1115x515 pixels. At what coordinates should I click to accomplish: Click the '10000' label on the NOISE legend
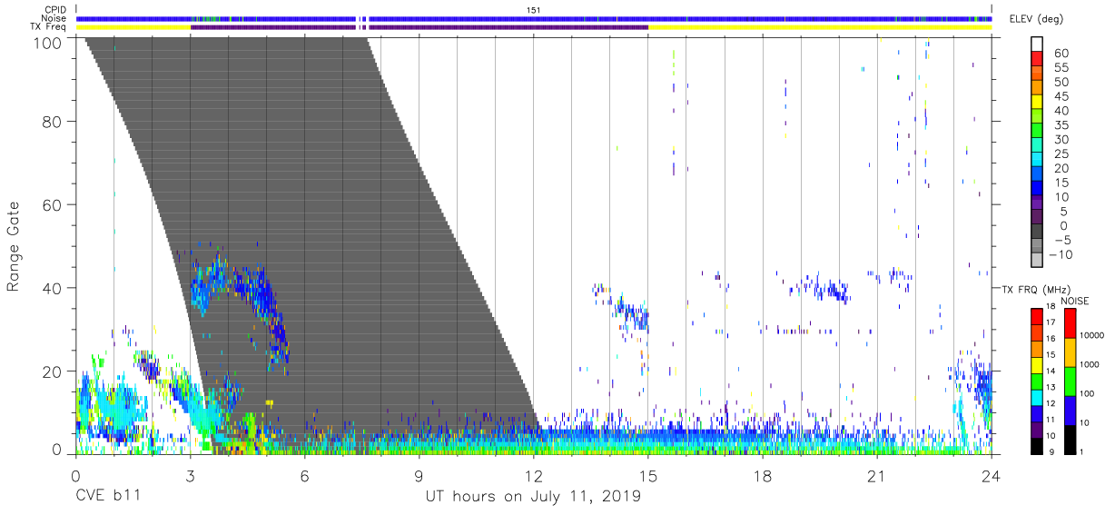pos(1094,335)
